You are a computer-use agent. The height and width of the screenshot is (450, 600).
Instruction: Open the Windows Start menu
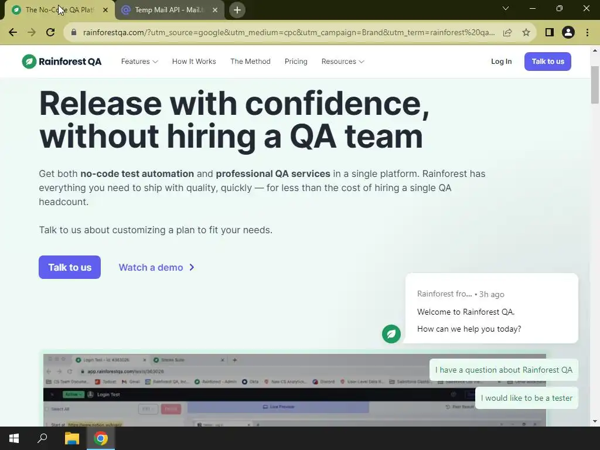coord(14,438)
